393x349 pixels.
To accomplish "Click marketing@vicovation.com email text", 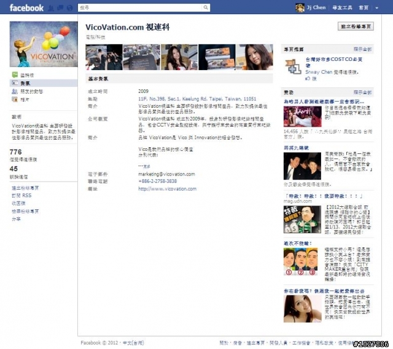I will coord(166,174).
